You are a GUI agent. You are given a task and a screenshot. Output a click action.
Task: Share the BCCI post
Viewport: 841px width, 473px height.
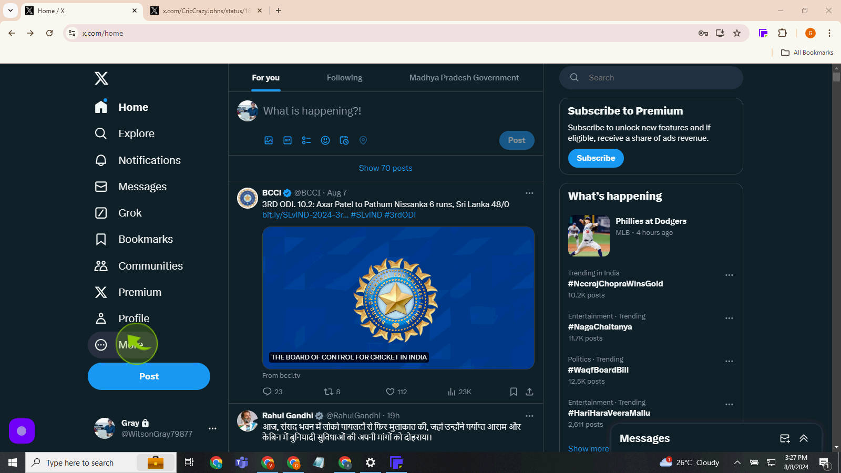coord(529,392)
